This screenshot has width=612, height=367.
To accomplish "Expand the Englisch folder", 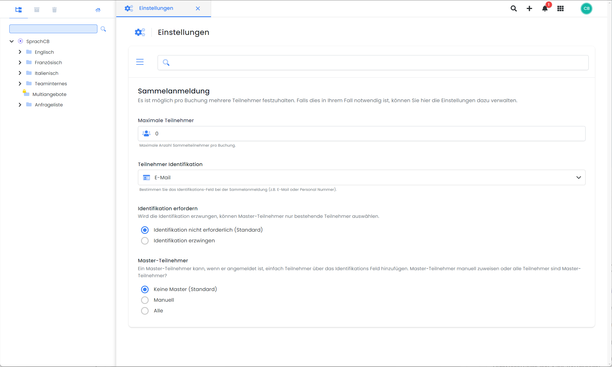I will 20,52.
